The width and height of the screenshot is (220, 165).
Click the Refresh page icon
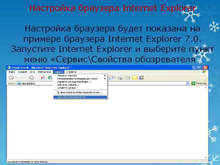(x=50, y=77)
